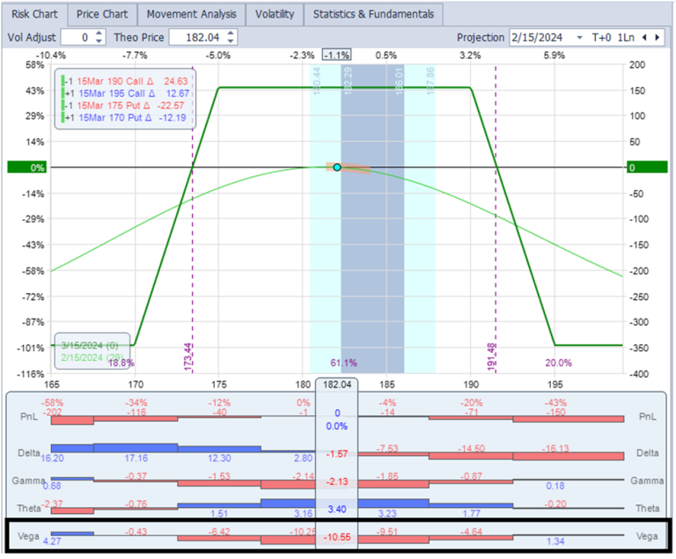
Task: Click the cyan current price marker dot
Action: [x=337, y=167]
